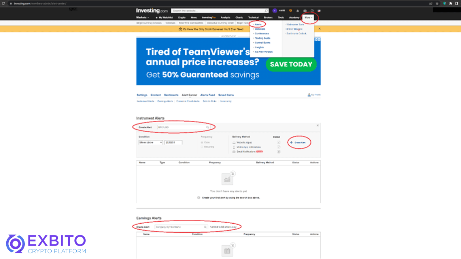Click the arrow icon beside Create Alert
461x259 pixels.
click(291, 142)
